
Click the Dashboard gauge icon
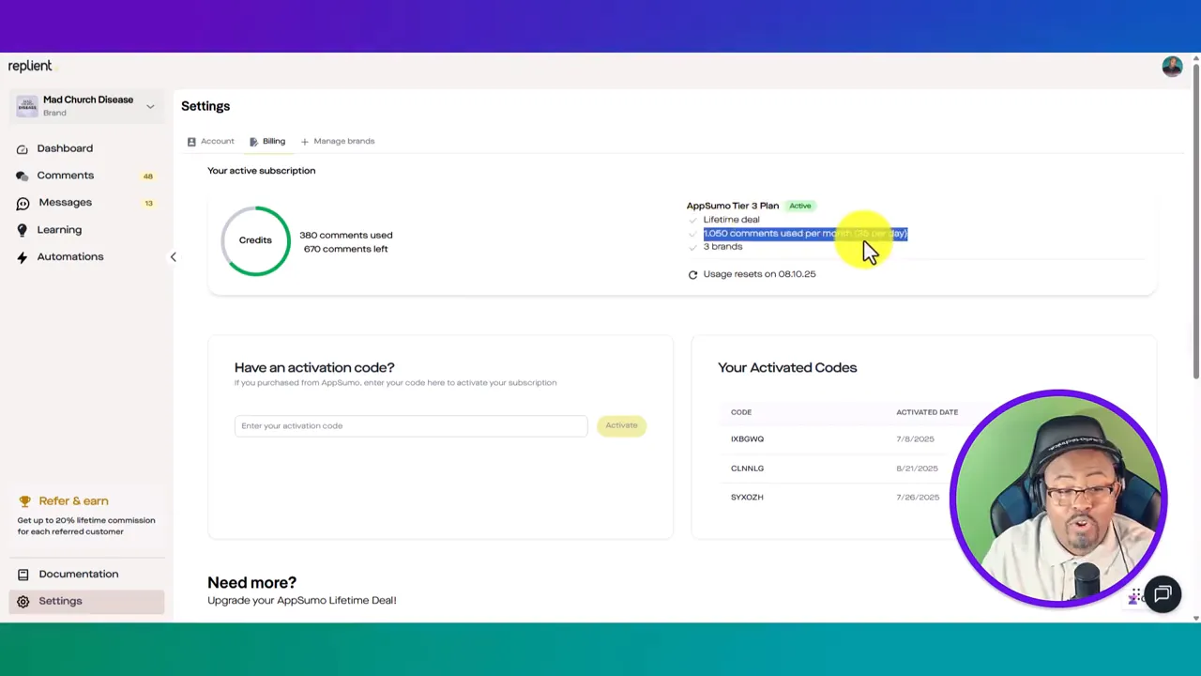pyautogui.click(x=23, y=149)
